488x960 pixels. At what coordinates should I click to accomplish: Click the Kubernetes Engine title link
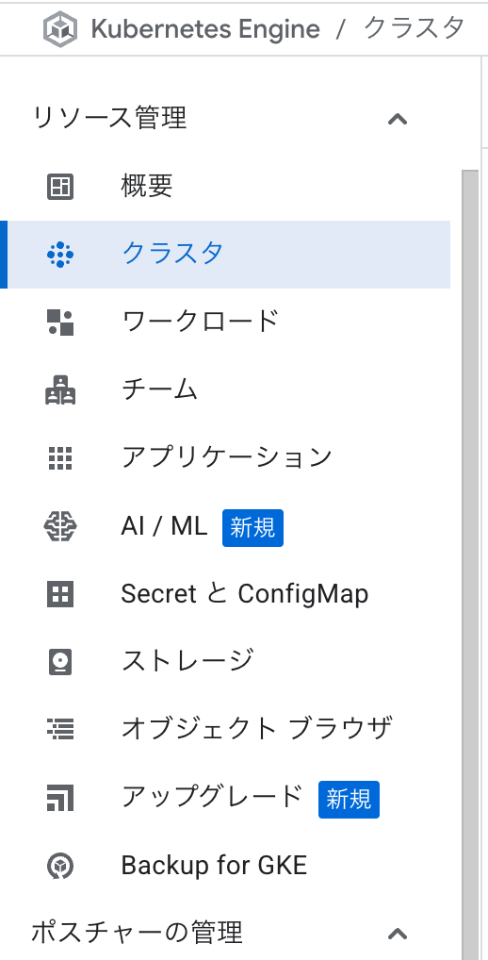pos(205,29)
